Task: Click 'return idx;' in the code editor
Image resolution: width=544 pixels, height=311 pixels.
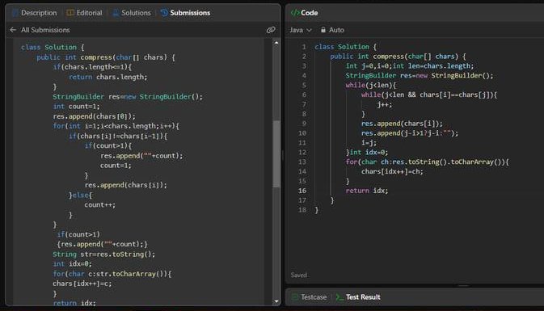Action: (x=367, y=191)
